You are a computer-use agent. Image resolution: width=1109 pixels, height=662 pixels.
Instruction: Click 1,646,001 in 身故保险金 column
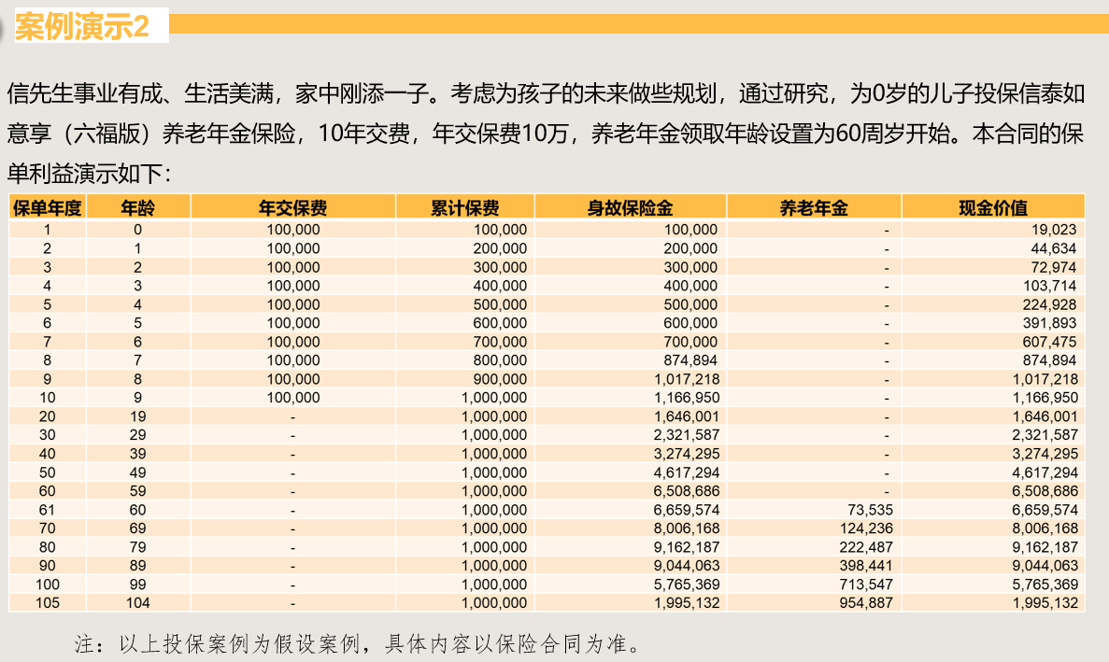pos(687,416)
